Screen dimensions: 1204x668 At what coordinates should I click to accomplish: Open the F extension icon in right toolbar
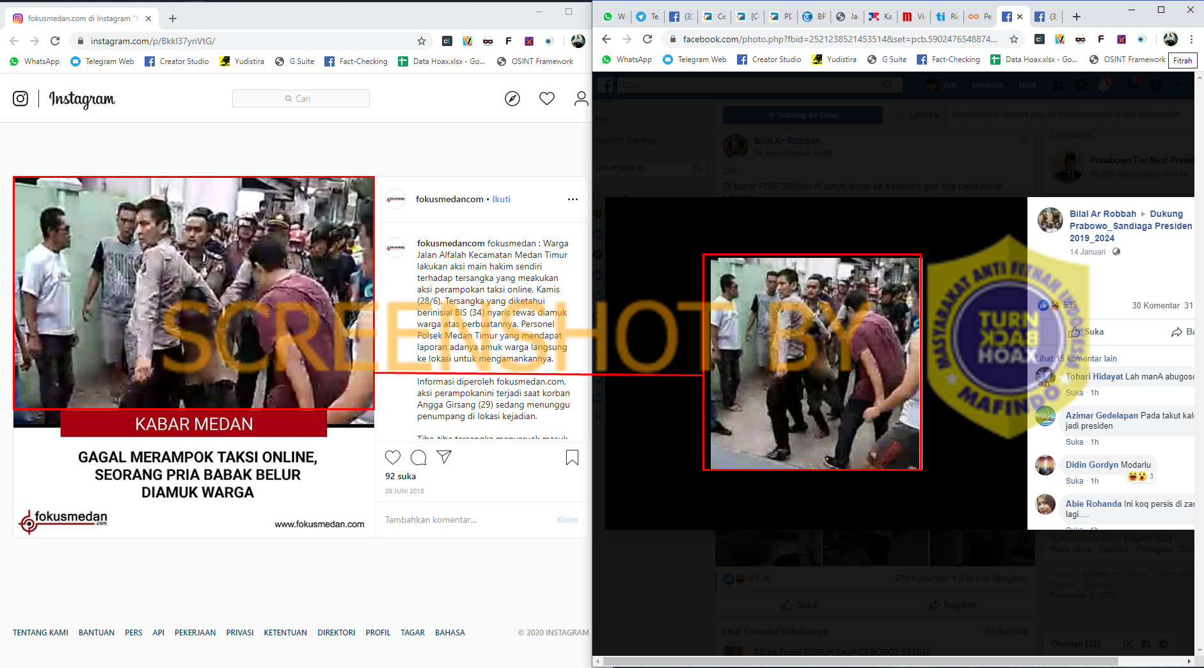[x=1100, y=39]
